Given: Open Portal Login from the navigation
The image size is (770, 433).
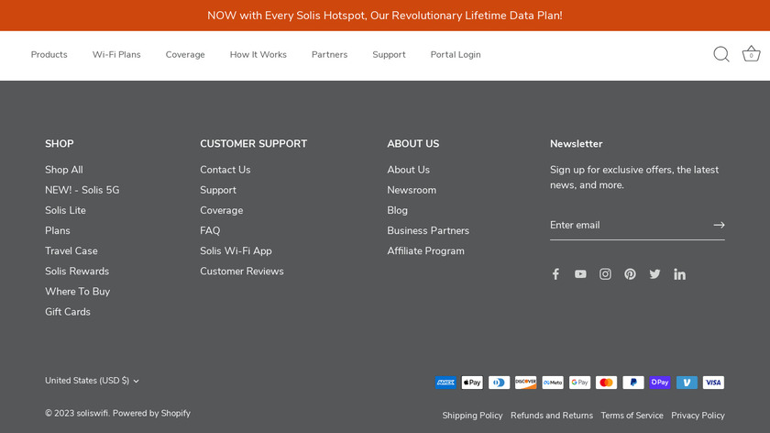Looking at the screenshot, I should click(x=456, y=55).
